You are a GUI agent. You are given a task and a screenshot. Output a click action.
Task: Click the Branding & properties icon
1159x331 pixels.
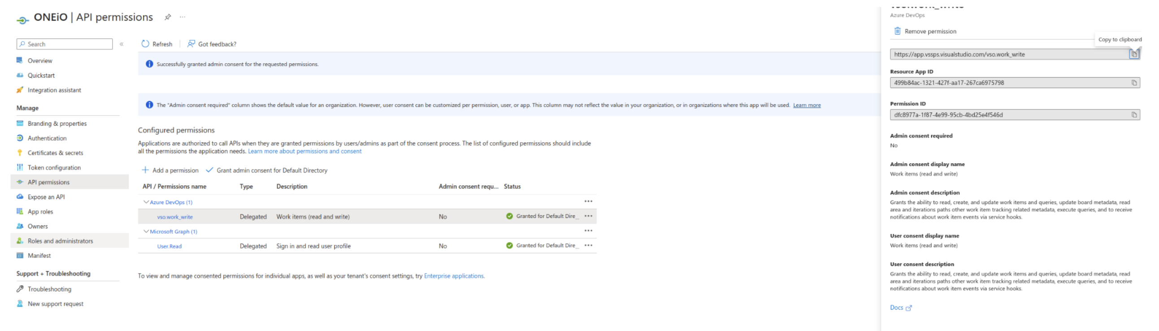pos(20,123)
